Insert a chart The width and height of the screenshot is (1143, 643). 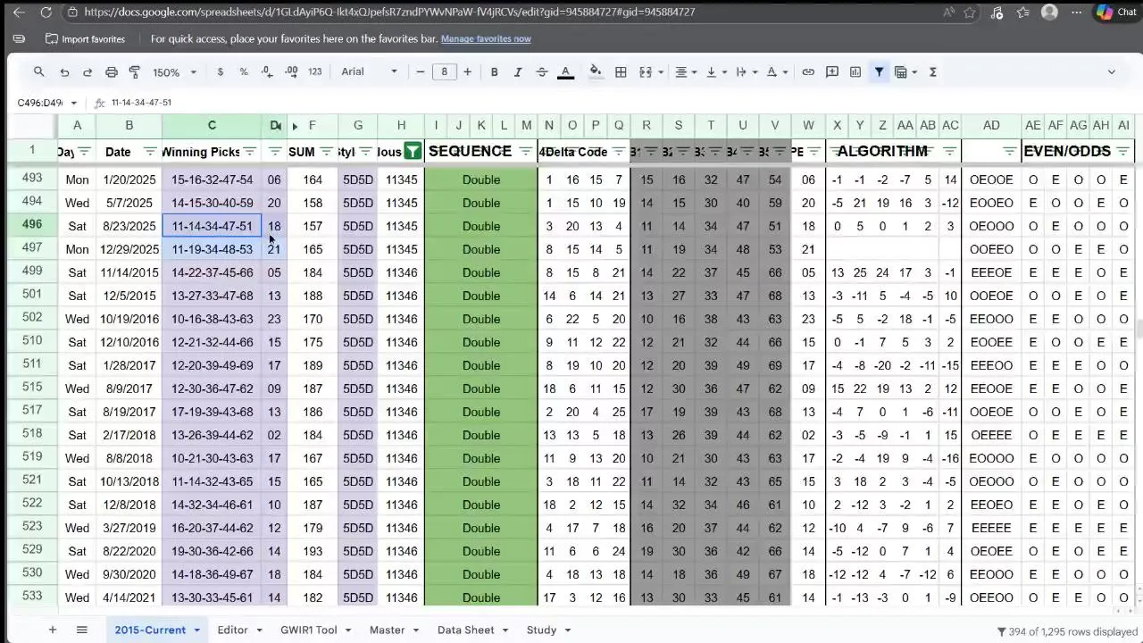(855, 72)
